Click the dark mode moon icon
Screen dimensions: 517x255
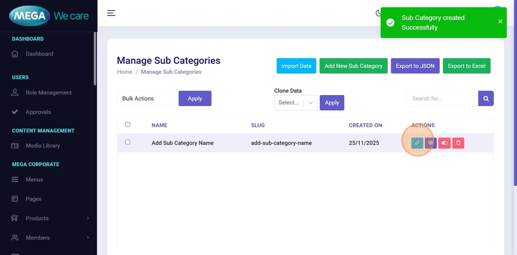click(x=378, y=13)
